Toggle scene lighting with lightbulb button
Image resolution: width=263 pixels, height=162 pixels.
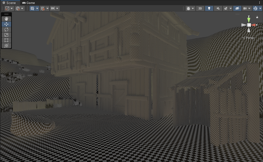click(x=209, y=9)
